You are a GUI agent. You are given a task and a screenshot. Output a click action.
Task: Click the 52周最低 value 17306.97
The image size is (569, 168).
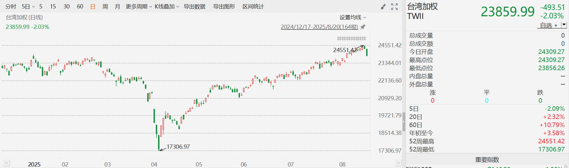tap(551, 149)
